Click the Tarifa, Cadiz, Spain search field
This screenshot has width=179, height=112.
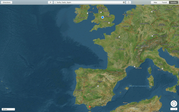point(88,2)
